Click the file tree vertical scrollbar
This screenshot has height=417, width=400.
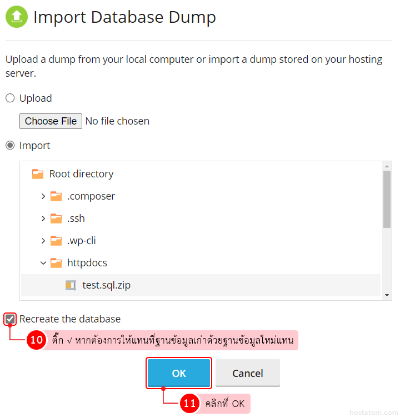point(387,200)
